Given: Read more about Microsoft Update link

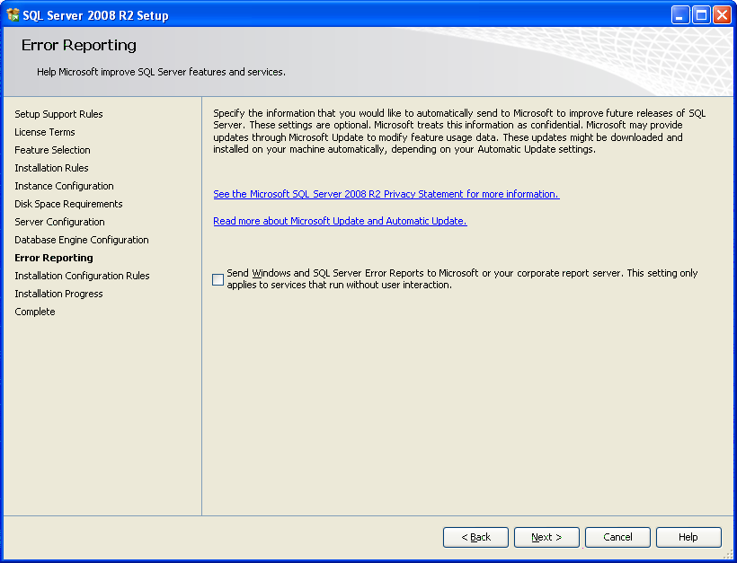Looking at the screenshot, I should [x=340, y=221].
